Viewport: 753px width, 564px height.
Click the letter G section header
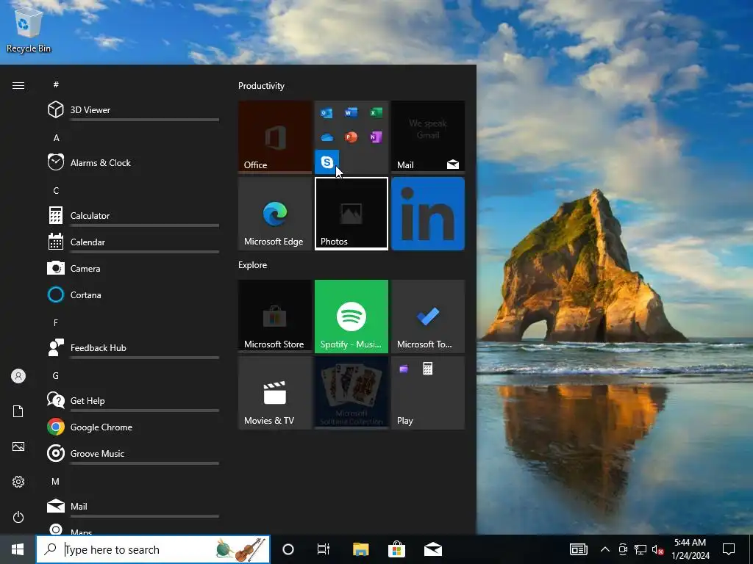pyautogui.click(x=56, y=375)
